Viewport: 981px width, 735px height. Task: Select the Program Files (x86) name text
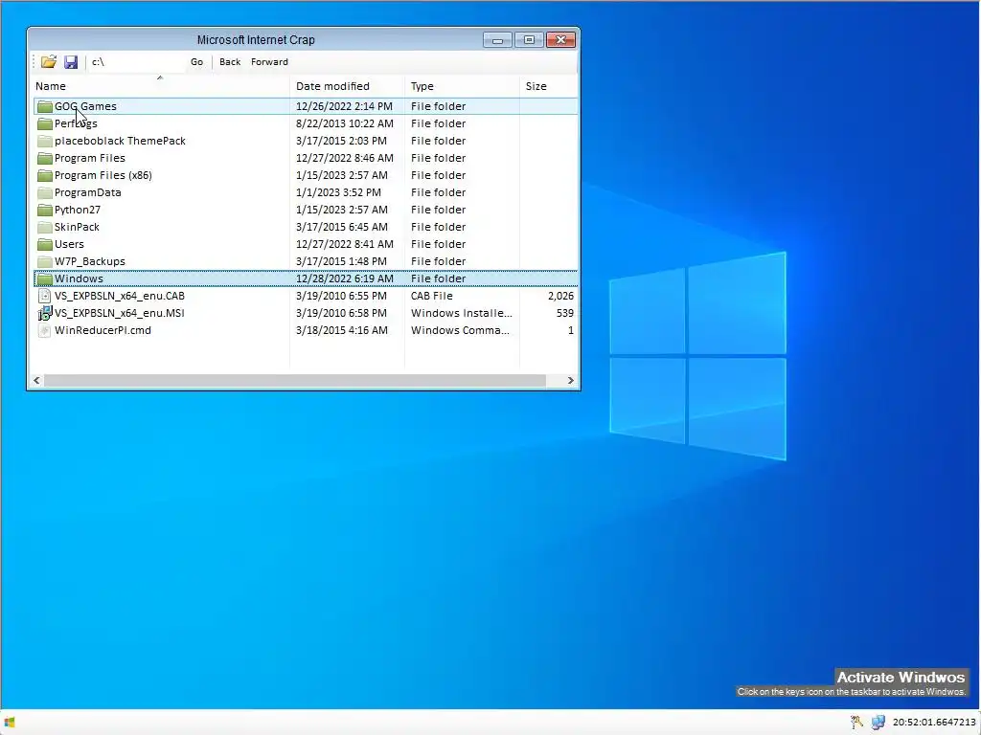tap(103, 176)
